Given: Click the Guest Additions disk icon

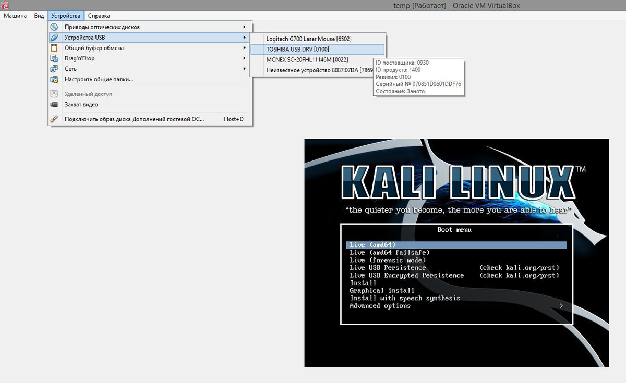Looking at the screenshot, I should [54, 119].
